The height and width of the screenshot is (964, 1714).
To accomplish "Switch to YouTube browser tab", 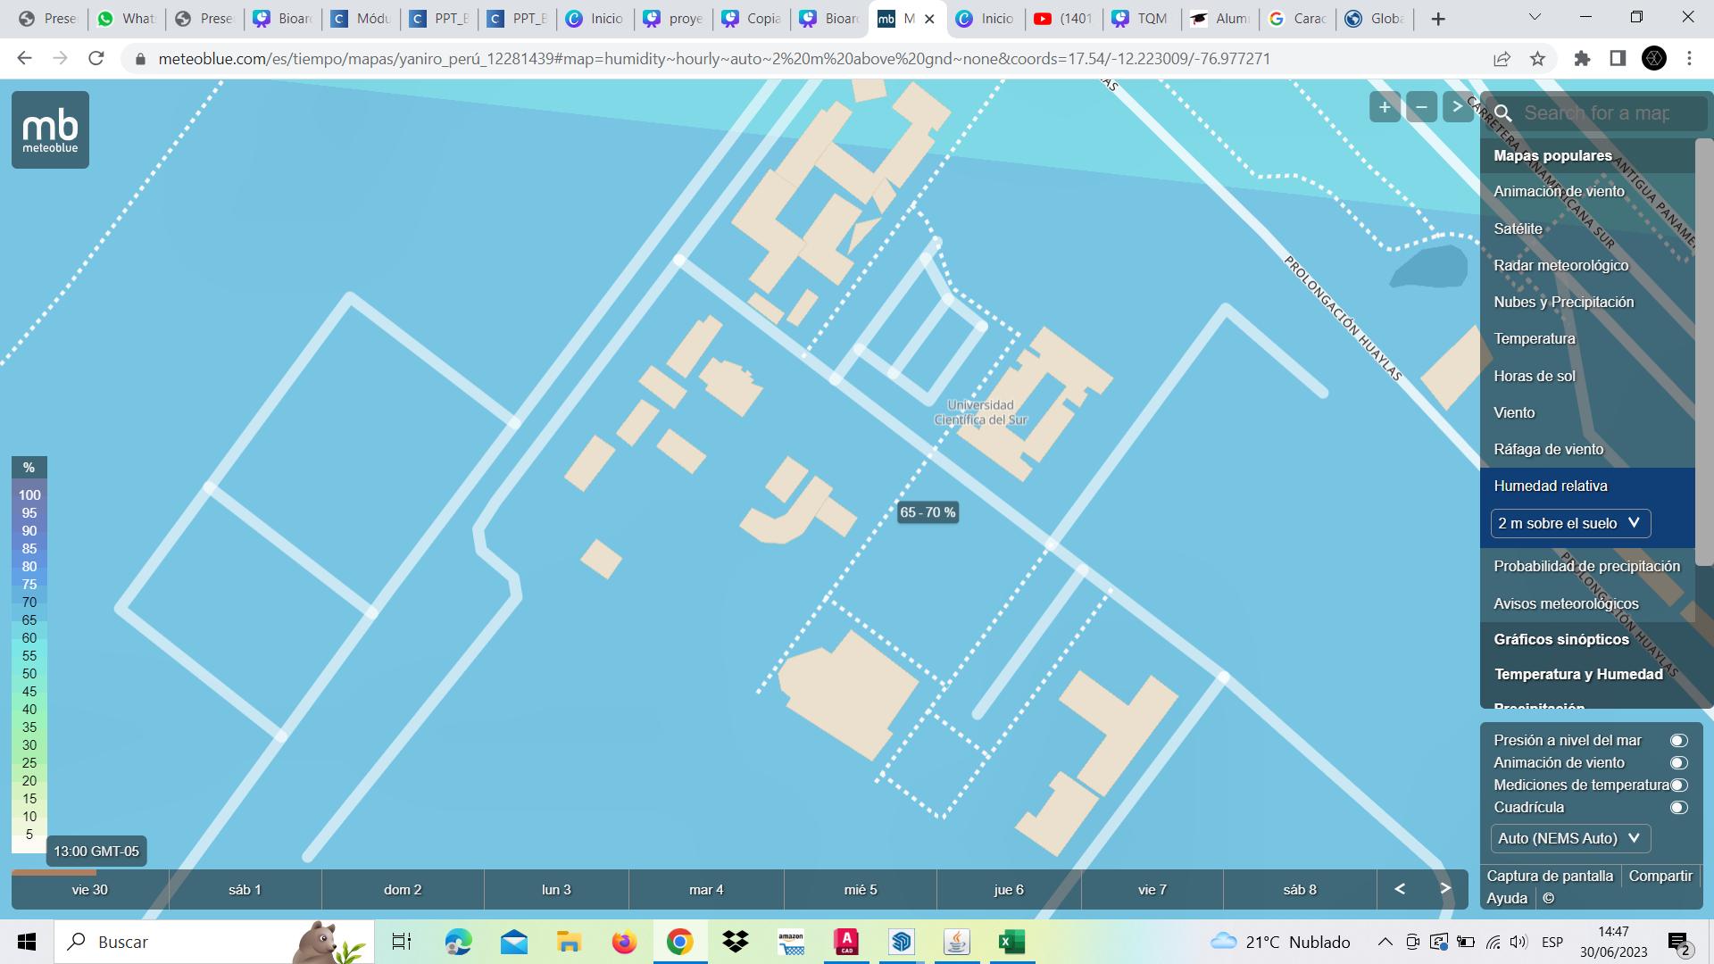I will [1061, 19].
